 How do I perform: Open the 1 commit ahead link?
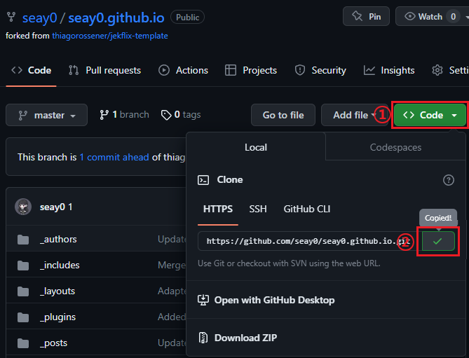point(114,157)
